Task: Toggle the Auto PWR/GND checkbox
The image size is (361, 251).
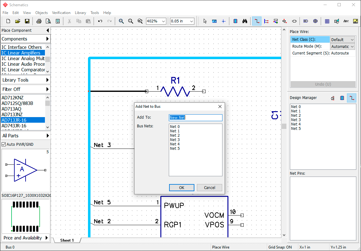Action: tap(4, 144)
